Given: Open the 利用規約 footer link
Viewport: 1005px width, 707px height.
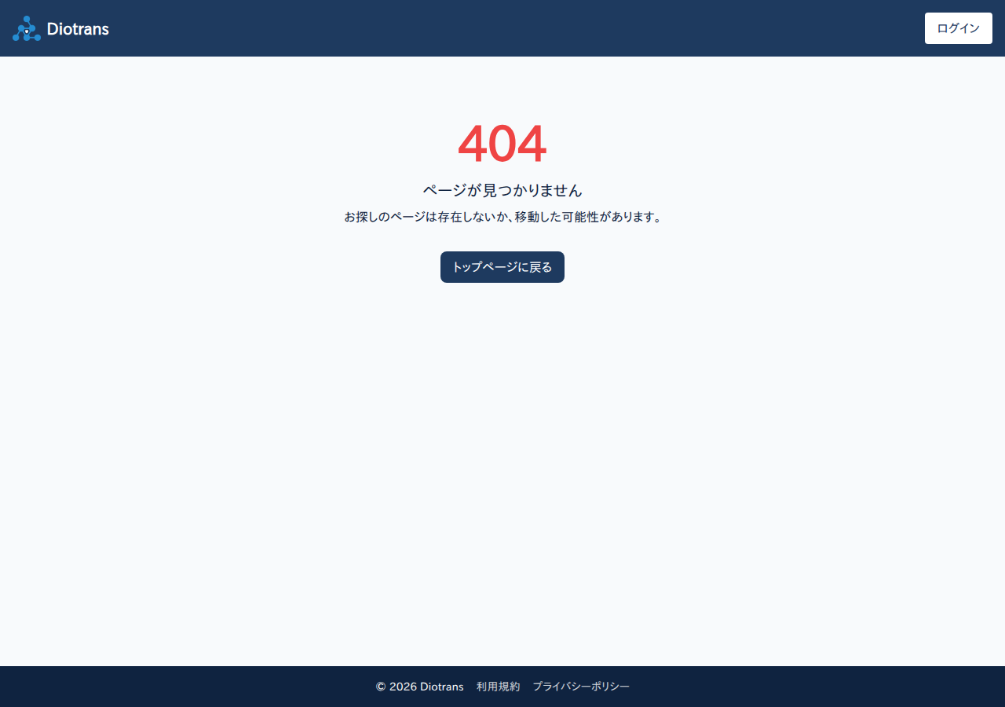Looking at the screenshot, I should [x=498, y=687].
